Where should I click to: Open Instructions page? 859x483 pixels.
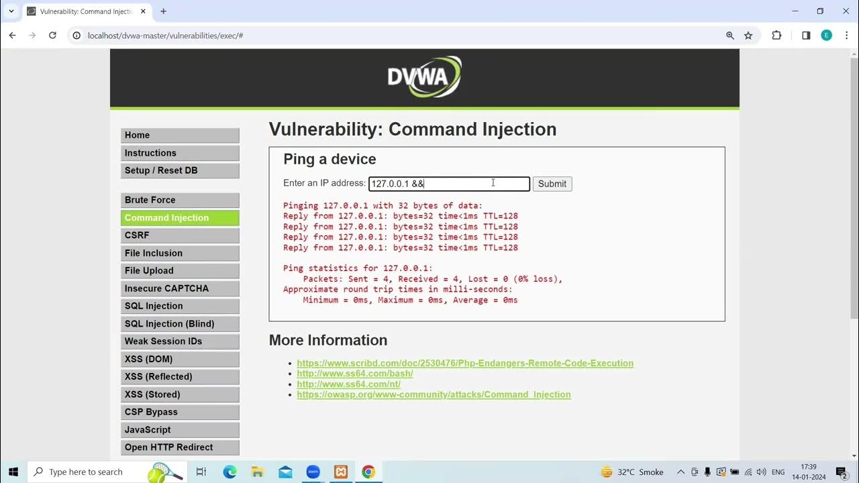point(180,153)
